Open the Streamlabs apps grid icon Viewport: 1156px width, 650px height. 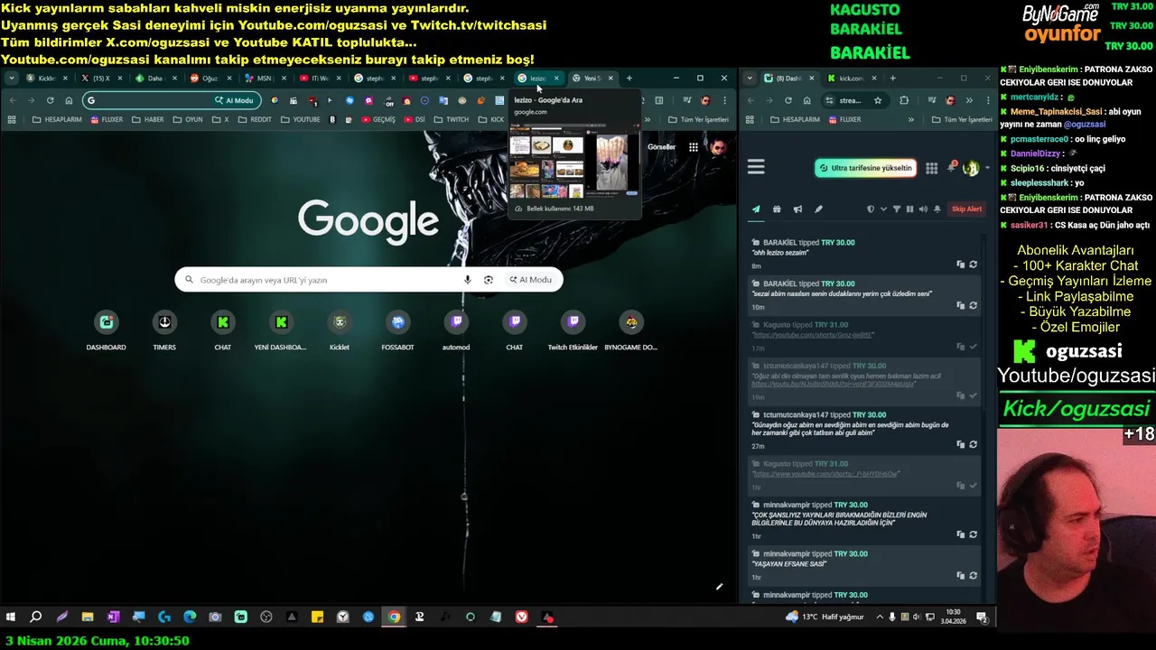click(931, 168)
